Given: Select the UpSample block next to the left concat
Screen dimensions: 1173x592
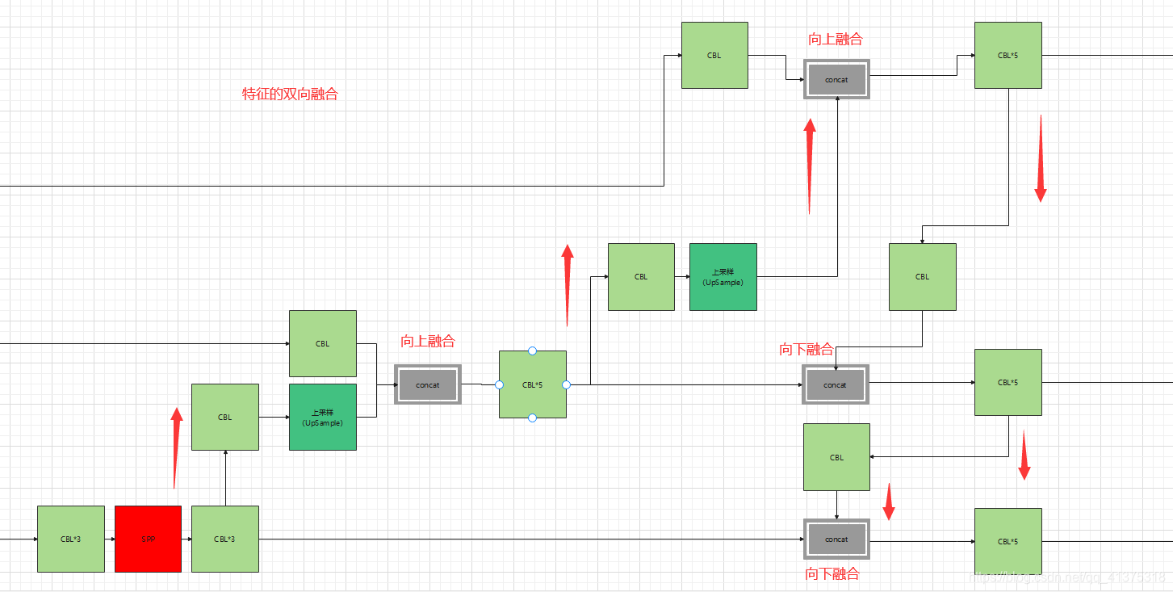Looking at the screenshot, I should (x=323, y=417).
